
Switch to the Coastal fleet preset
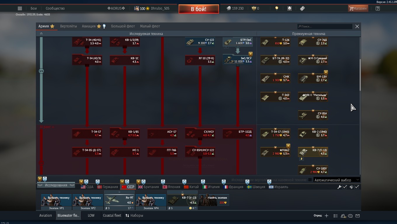pos(112,216)
